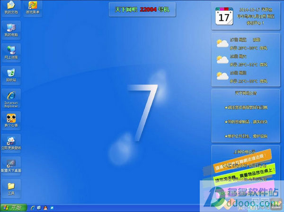This screenshot has height=212, width=284.
Task: Select the 工具 folder icon
Action: click(11, 188)
